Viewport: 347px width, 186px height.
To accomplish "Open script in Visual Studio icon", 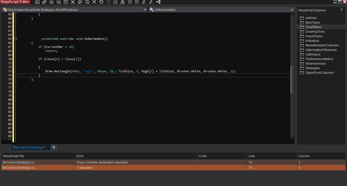I will pyautogui.click(x=158, y=2).
